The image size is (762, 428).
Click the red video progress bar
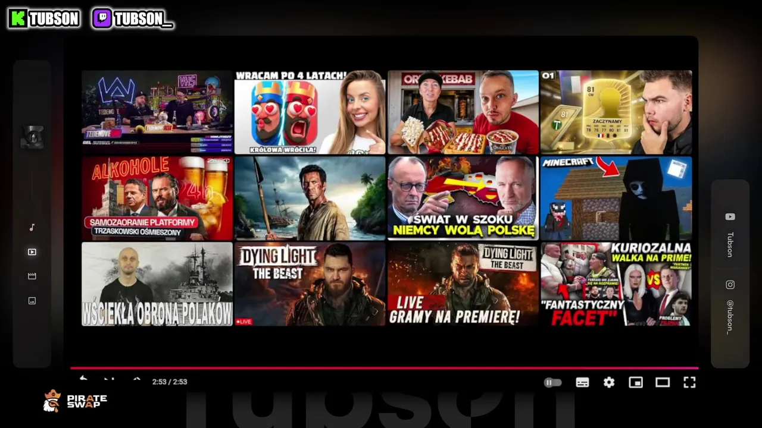(x=384, y=368)
